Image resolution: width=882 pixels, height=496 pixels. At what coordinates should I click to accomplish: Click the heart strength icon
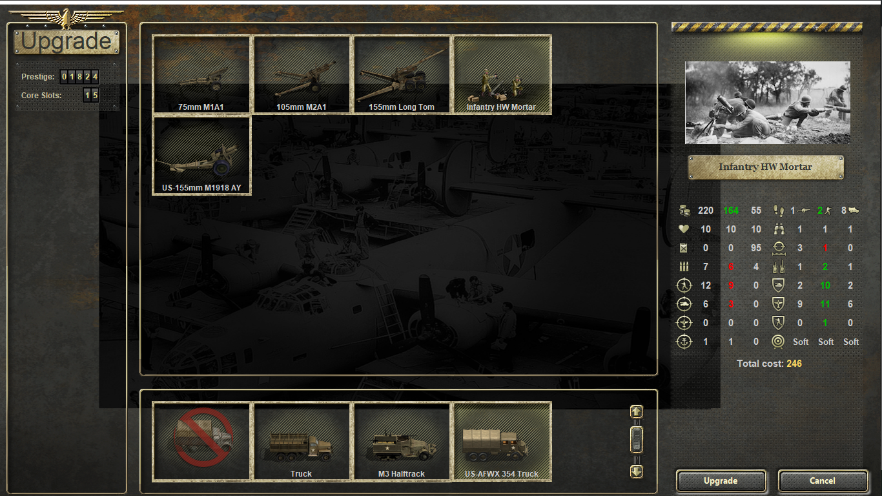pyautogui.click(x=684, y=229)
